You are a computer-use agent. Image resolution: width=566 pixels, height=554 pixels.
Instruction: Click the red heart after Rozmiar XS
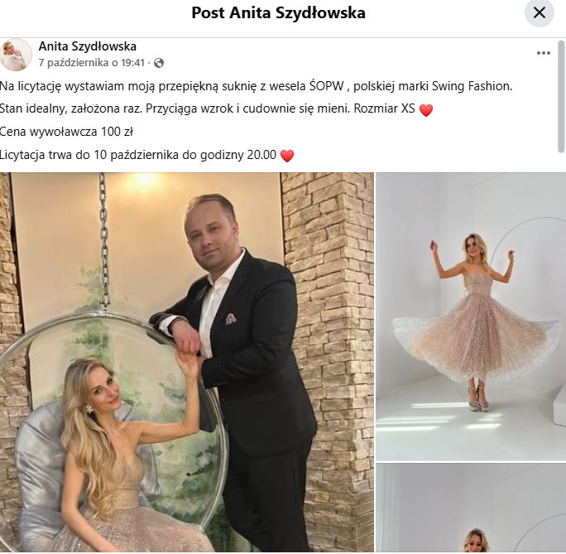tap(426, 110)
